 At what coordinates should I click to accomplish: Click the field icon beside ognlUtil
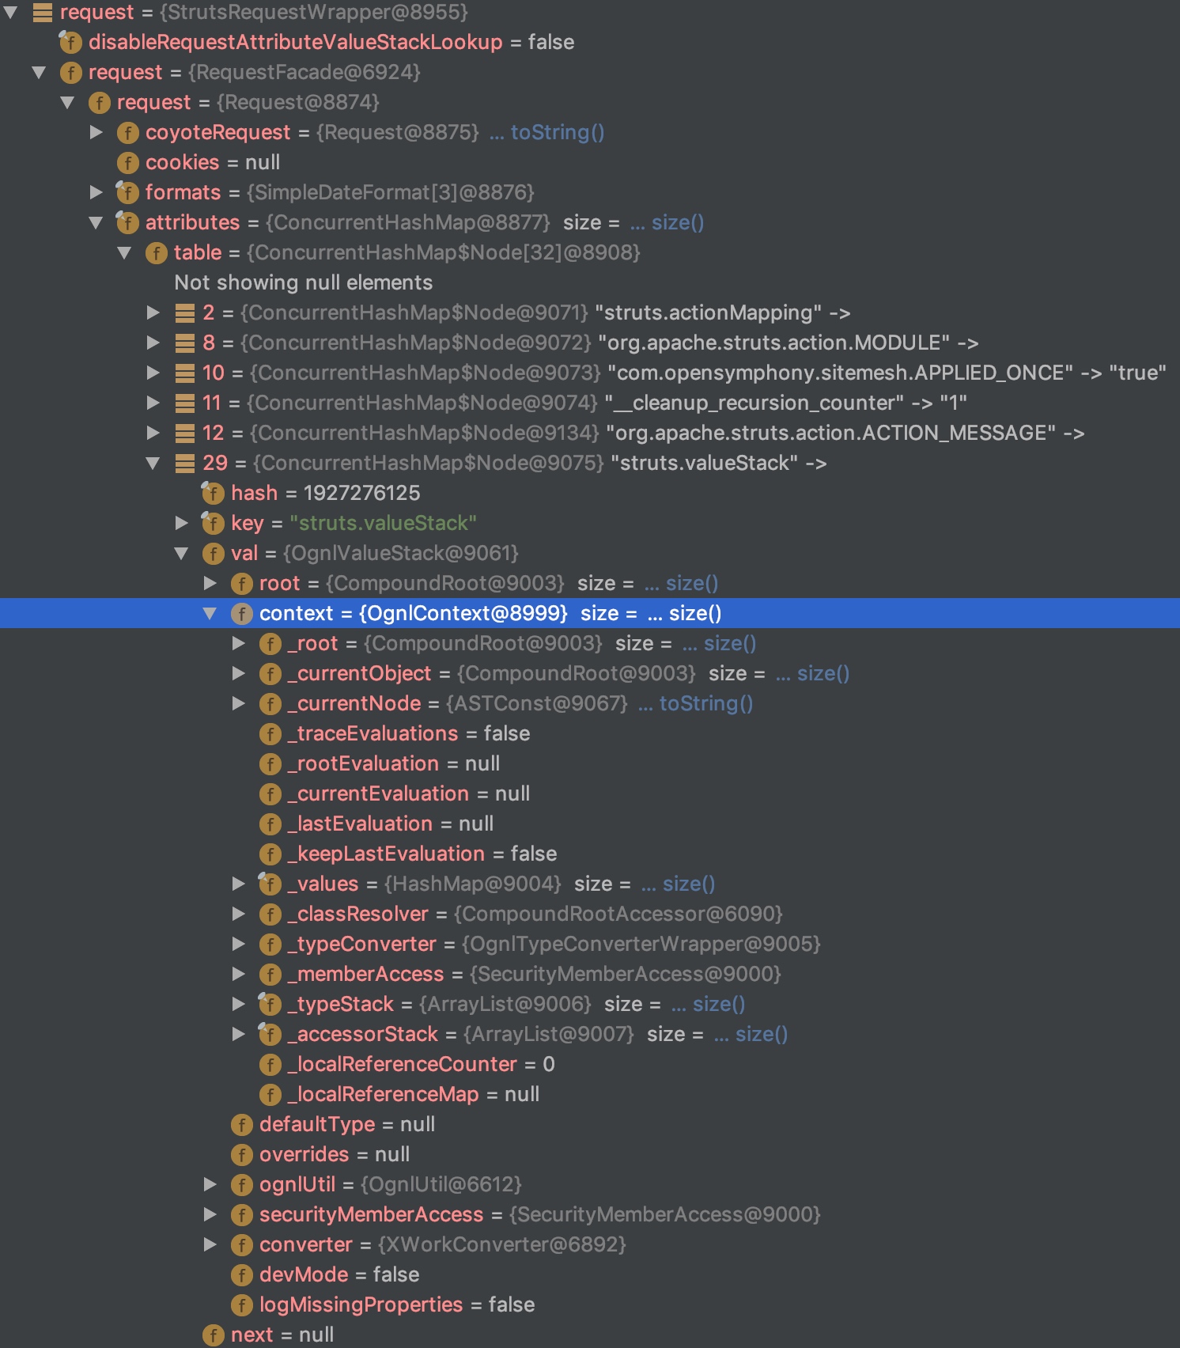point(241,1185)
